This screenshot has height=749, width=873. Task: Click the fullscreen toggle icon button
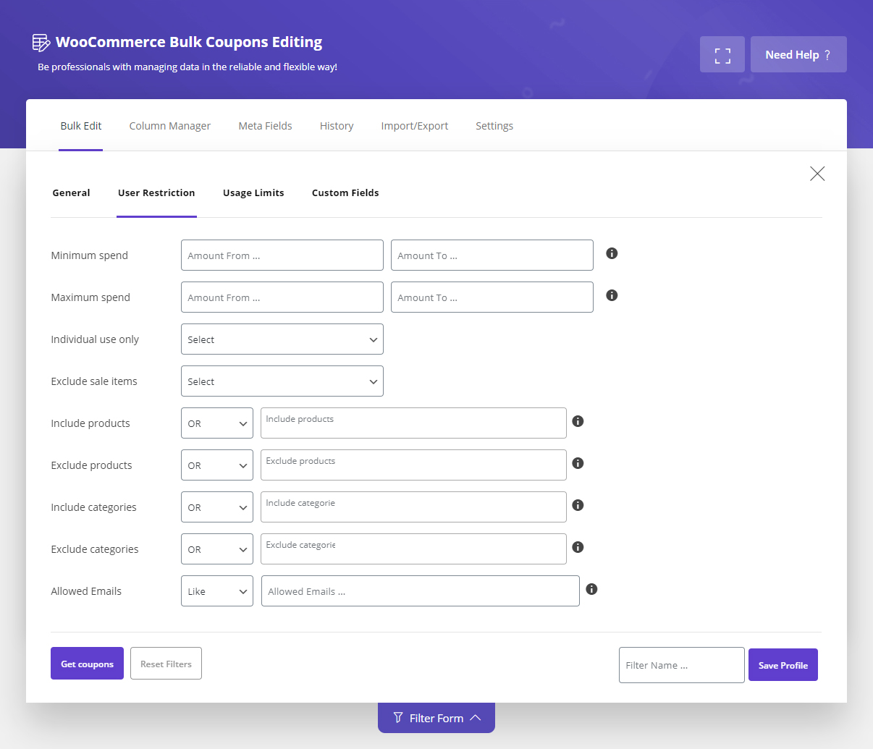[722, 54]
